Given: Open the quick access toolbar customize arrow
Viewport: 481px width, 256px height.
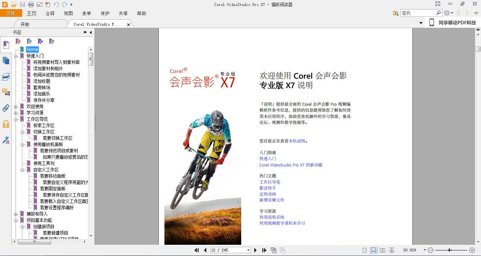Looking at the screenshot, I should (71, 5).
